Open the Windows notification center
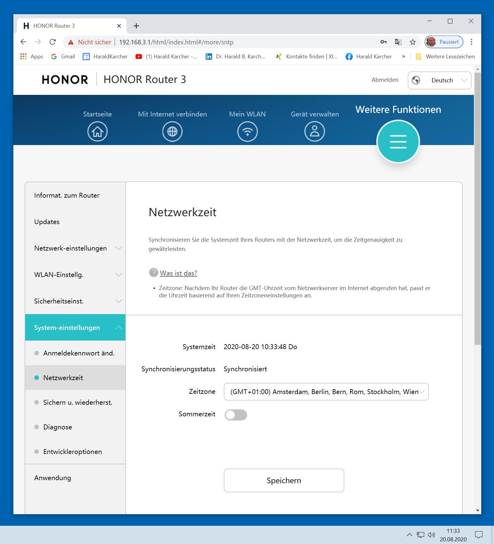This screenshot has height=544, width=494. pyautogui.click(x=479, y=535)
